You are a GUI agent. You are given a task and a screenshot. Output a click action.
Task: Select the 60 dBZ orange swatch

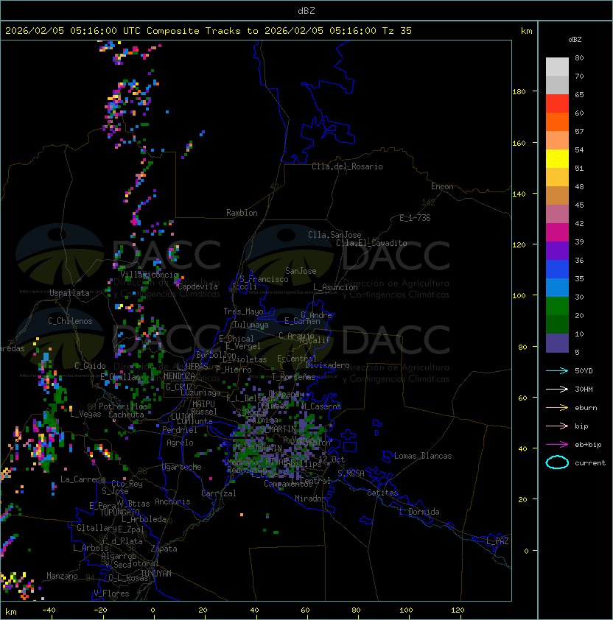[x=557, y=121]
